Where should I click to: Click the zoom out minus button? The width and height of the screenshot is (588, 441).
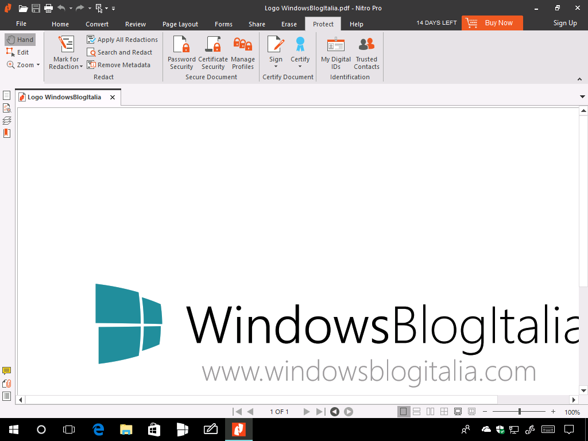[485, 412]
